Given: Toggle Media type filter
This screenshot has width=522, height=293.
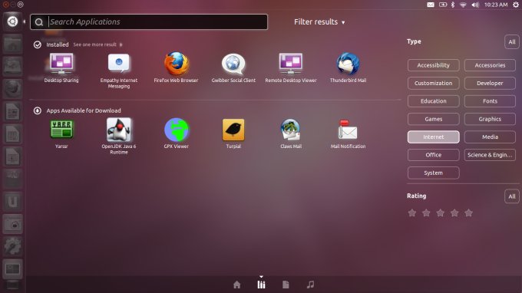Looking at the screenshot, I should coord(490,137).
